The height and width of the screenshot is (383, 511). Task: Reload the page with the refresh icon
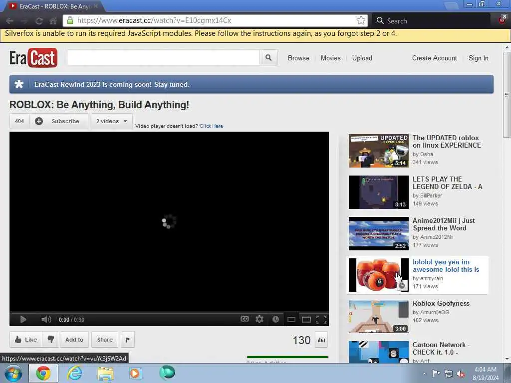coord(39,21)
